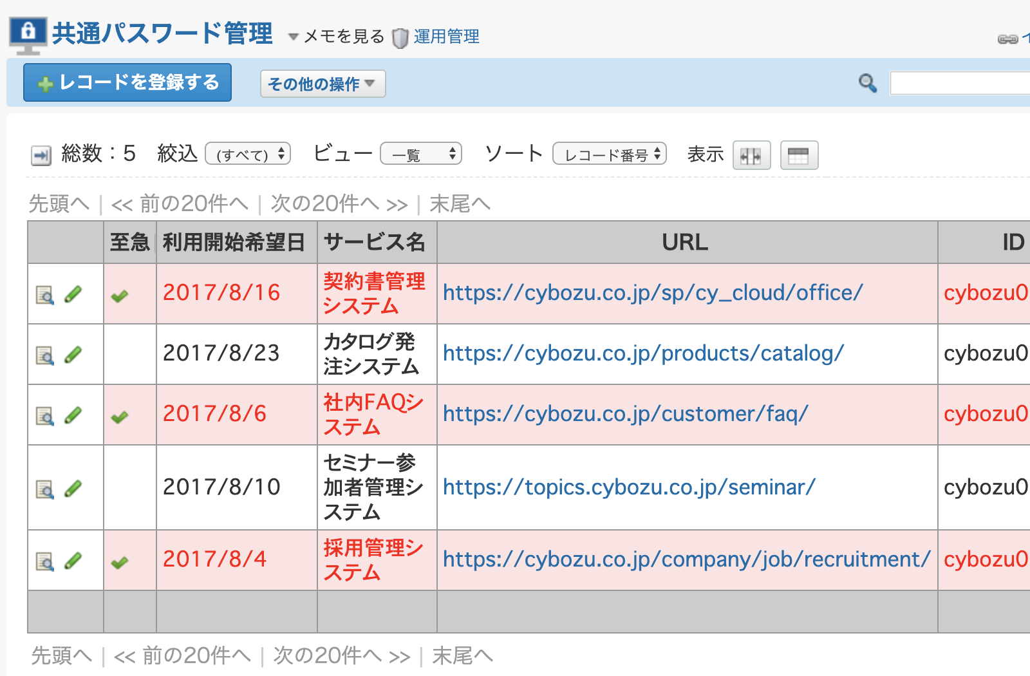
Task: Expand the メモを見る disclosure triangle
Action: pyautogui.click(x=293, y=37)
